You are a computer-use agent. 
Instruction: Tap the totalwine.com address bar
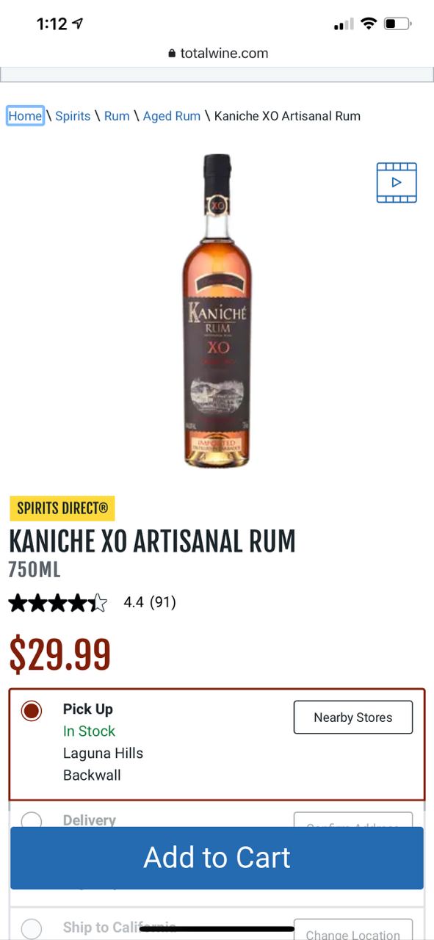click(x=217, y=53)
